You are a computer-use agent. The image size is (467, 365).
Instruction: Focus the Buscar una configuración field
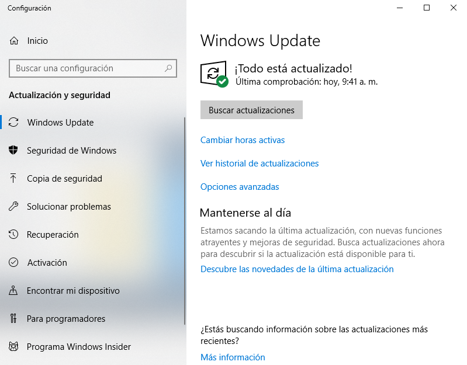click(x=93, y=68)
